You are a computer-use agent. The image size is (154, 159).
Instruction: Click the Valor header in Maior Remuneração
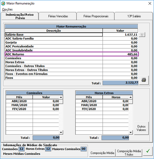(x=120, y=31)
